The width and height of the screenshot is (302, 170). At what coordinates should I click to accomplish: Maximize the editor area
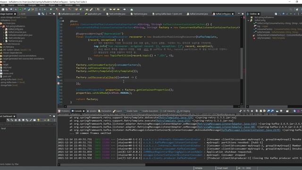243,14
